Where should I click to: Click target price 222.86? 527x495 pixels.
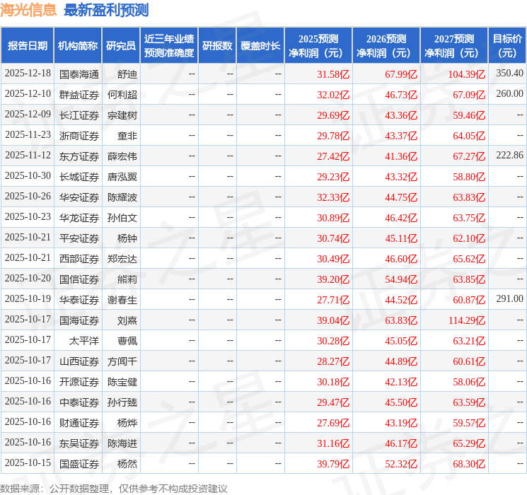pyautogui.click(x=509, y=155)
